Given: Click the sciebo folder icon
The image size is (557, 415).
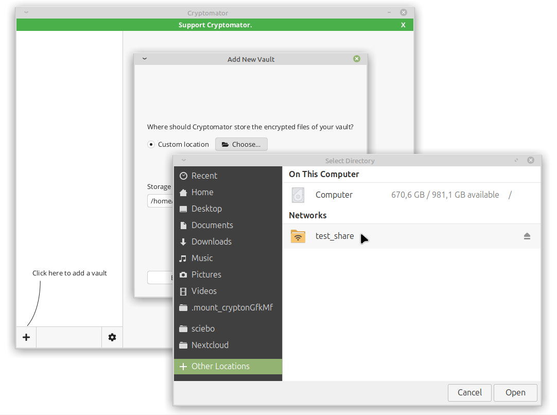Looking at the screenshot, I should click(x=183, y=329).
